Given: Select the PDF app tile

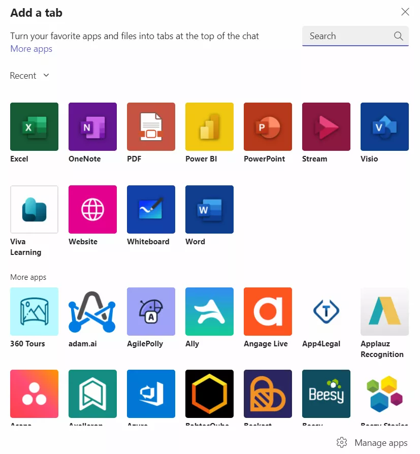Looking at the screenshot, I should tap(151, 126).
